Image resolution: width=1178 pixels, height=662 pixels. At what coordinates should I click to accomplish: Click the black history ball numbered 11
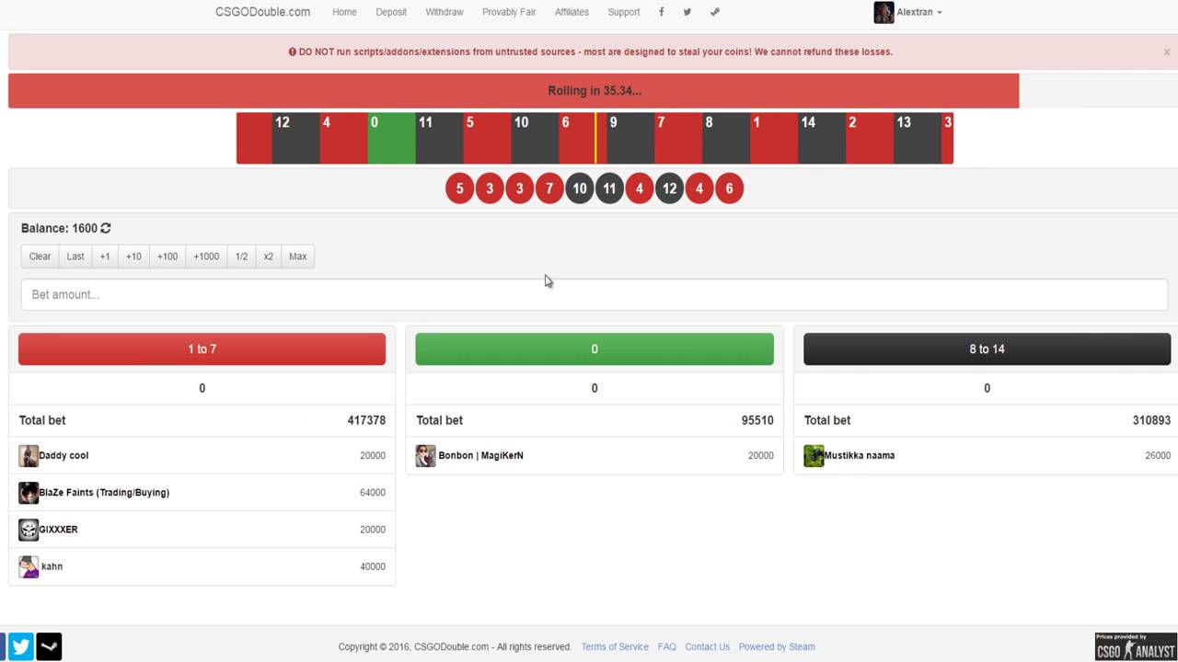pyautogui.click(x=609, y=188)
